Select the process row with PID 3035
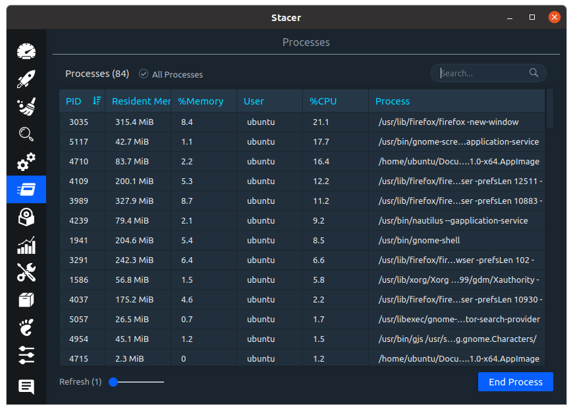This screenshot has height=411, width=573. (302, 122)
